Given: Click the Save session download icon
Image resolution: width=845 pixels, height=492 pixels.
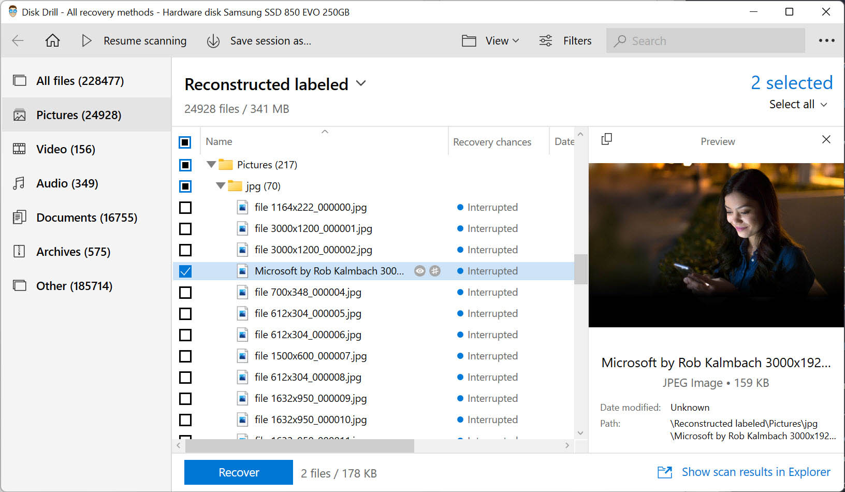Looking at the screenshot, I should click(x=213, y=41).
